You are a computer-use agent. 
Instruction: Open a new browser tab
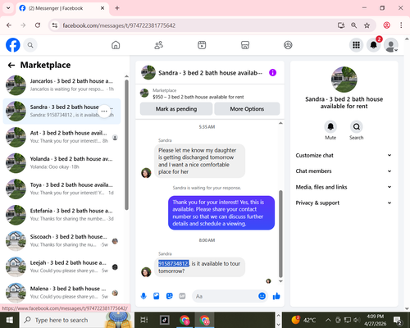coord(117,8)
